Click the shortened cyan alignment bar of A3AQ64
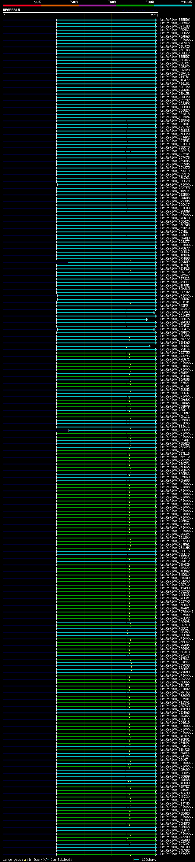The width and height of the screenshot is (195, 862). (103, 346)
